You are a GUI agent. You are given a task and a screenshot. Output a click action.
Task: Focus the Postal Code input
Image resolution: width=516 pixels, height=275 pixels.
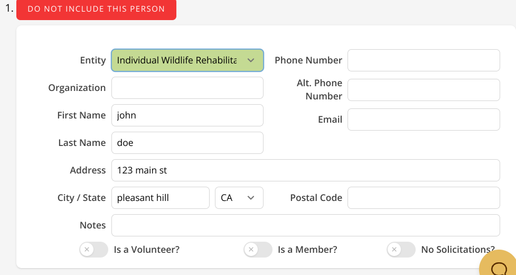423,198
